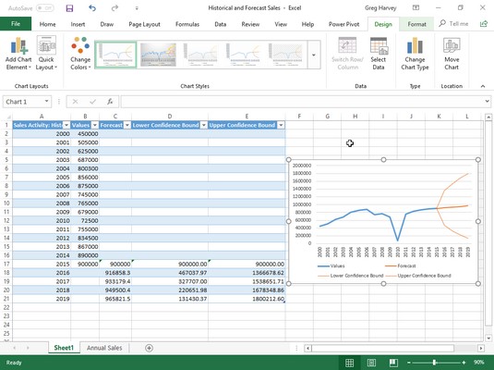Screen dimensions: 494x370
Task: Open the Change Colors palette
Action: tap(80, 54)
